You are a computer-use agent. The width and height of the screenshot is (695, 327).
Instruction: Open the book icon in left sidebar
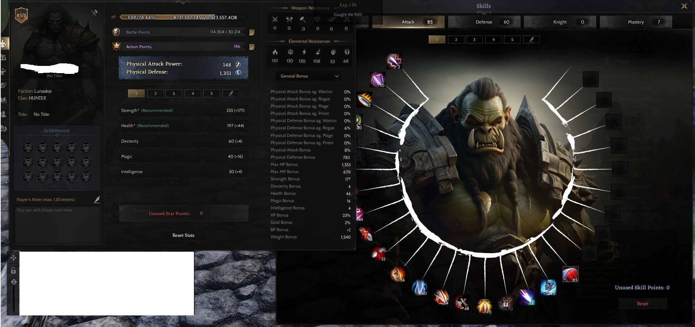click(x=4, y=100)
